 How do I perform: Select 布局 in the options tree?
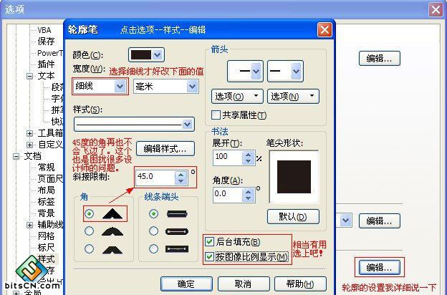click(46, 190)
